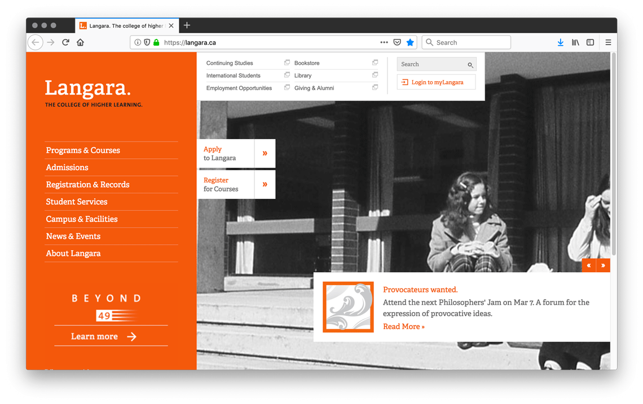The height and width of the screenshot is (404, 643).
Task: Click the page vertical scrollbar
Action: 614,154
